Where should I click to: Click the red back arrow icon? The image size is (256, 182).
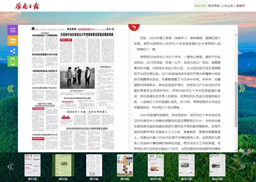point(133,28)
